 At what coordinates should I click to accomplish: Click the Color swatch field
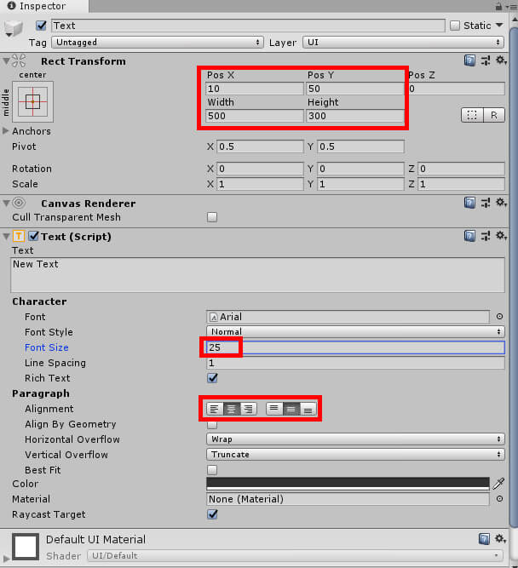tap(348, 484)
